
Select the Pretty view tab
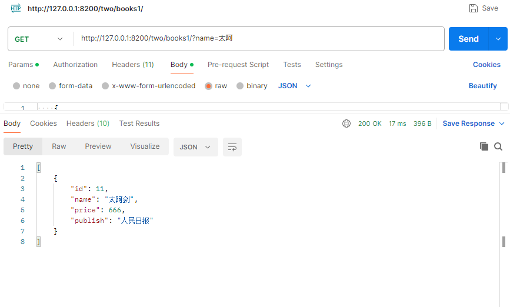pyautogui.click(x=23, y=146)
